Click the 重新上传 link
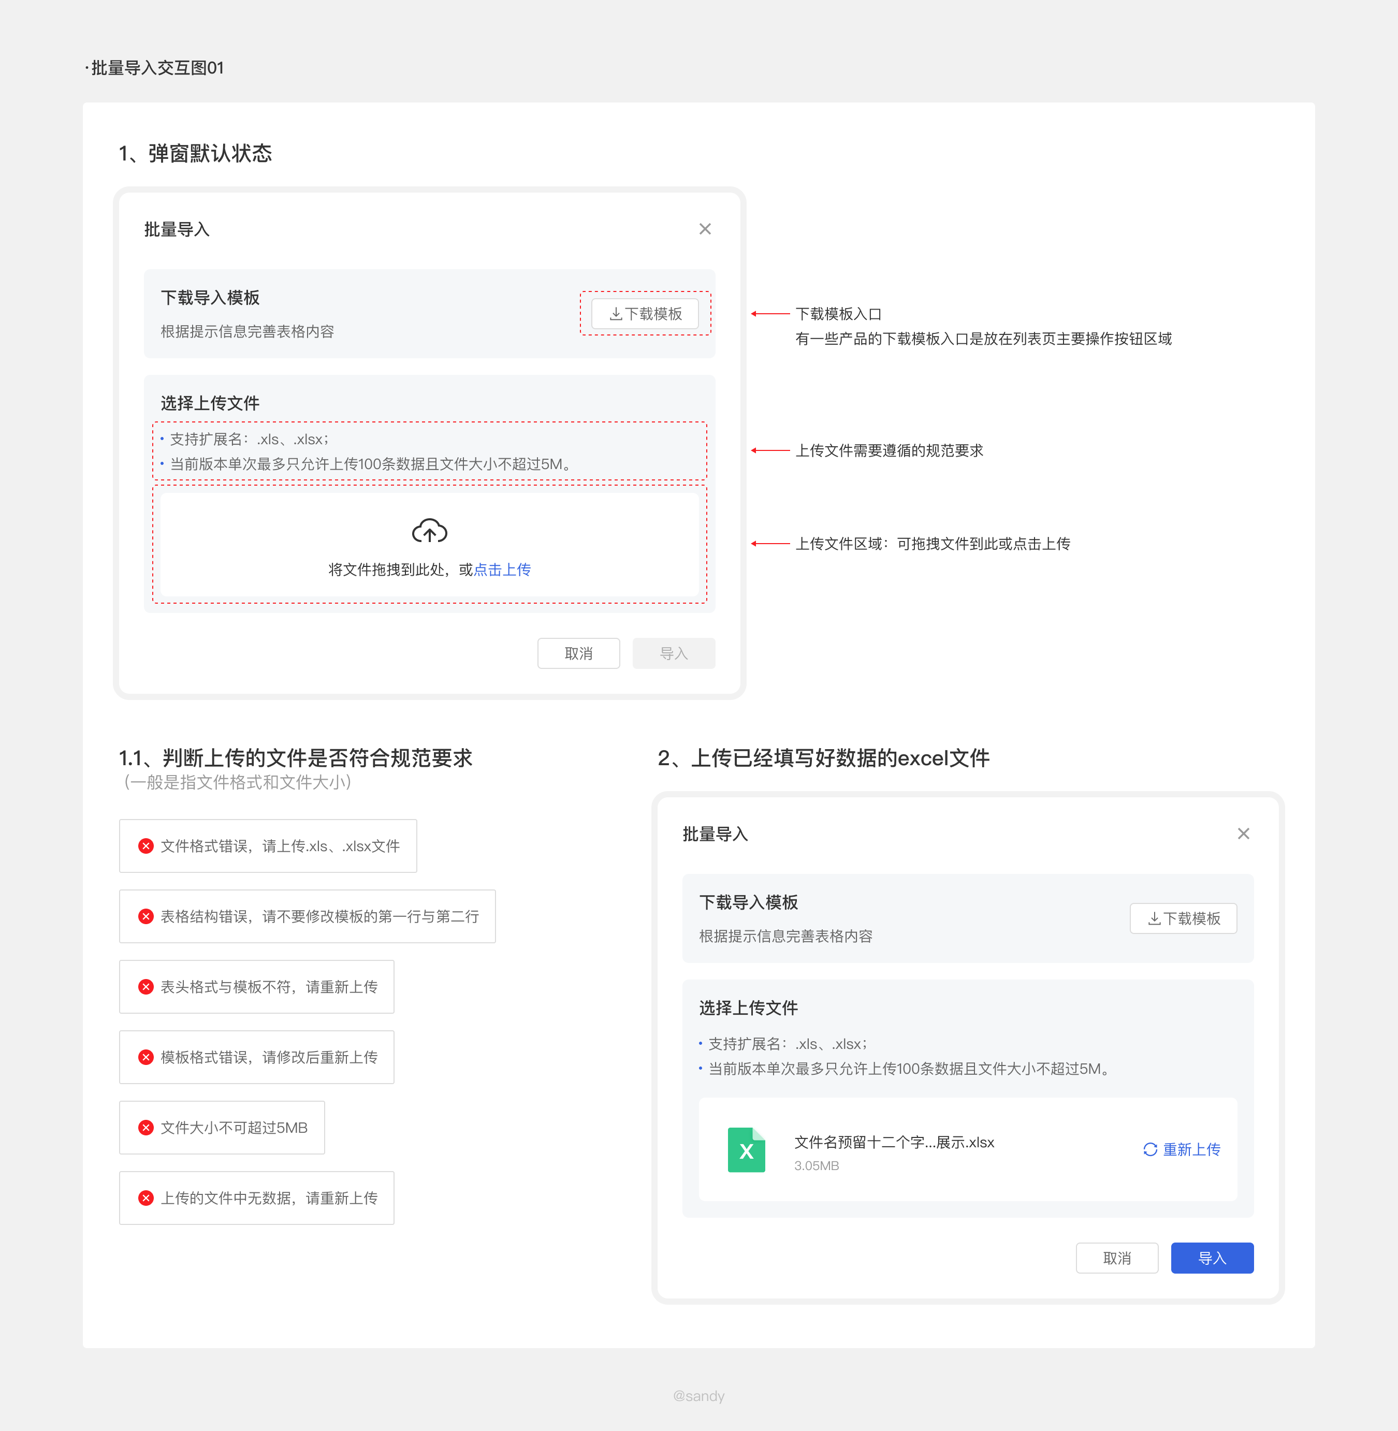Viewport: 1398px width, 1431px height. [1191, 1150]
